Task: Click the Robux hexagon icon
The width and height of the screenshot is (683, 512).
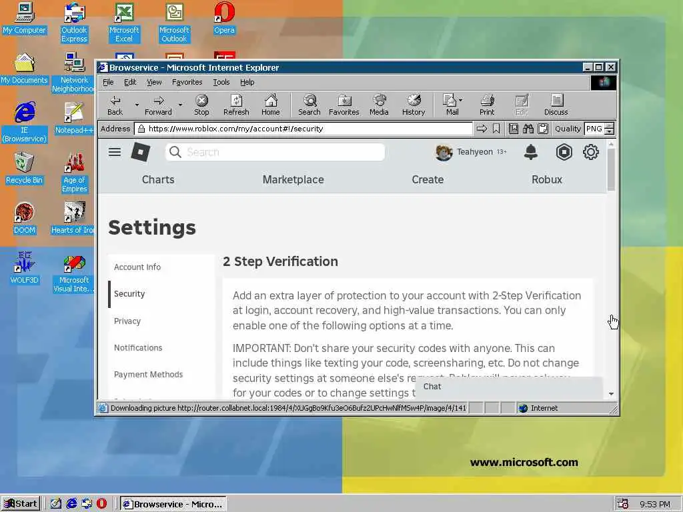Action: click(x=564, y=152)
